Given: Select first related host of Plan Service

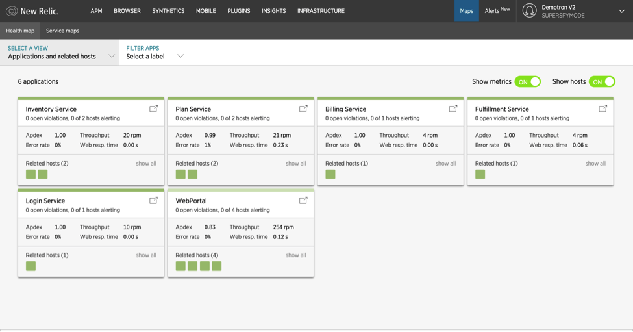Looking at the screenshot, I should point(180,174).
